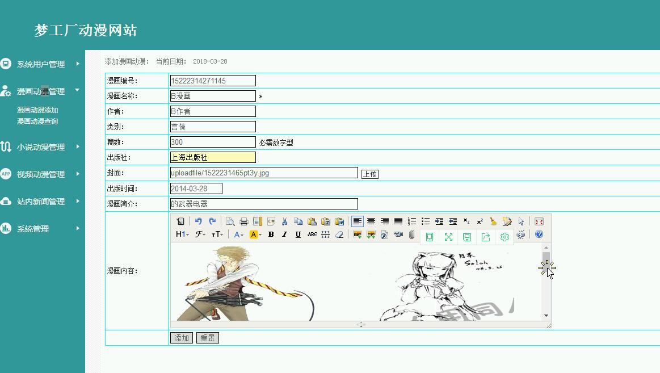This screenshot has width=660, height=373.
Task: Toggle the editor fullscreen mode
Action: pyautogui.click(x=539, y=221)
